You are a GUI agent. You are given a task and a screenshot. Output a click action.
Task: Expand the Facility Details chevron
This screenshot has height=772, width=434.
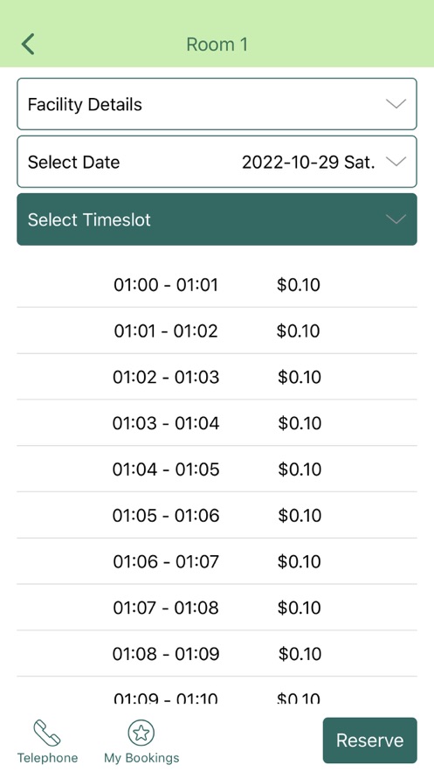pos(396,104)
